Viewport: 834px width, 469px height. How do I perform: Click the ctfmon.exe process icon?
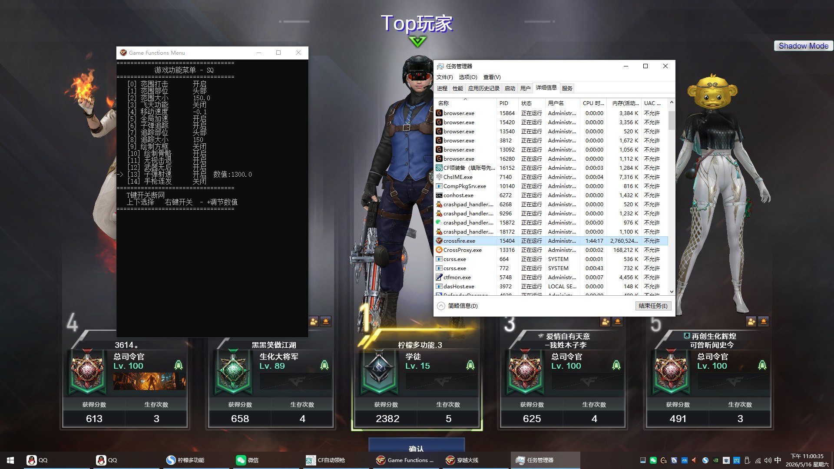coord(439,277)
